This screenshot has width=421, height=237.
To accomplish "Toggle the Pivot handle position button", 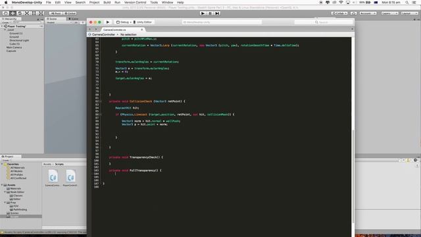I will point(56,13).
